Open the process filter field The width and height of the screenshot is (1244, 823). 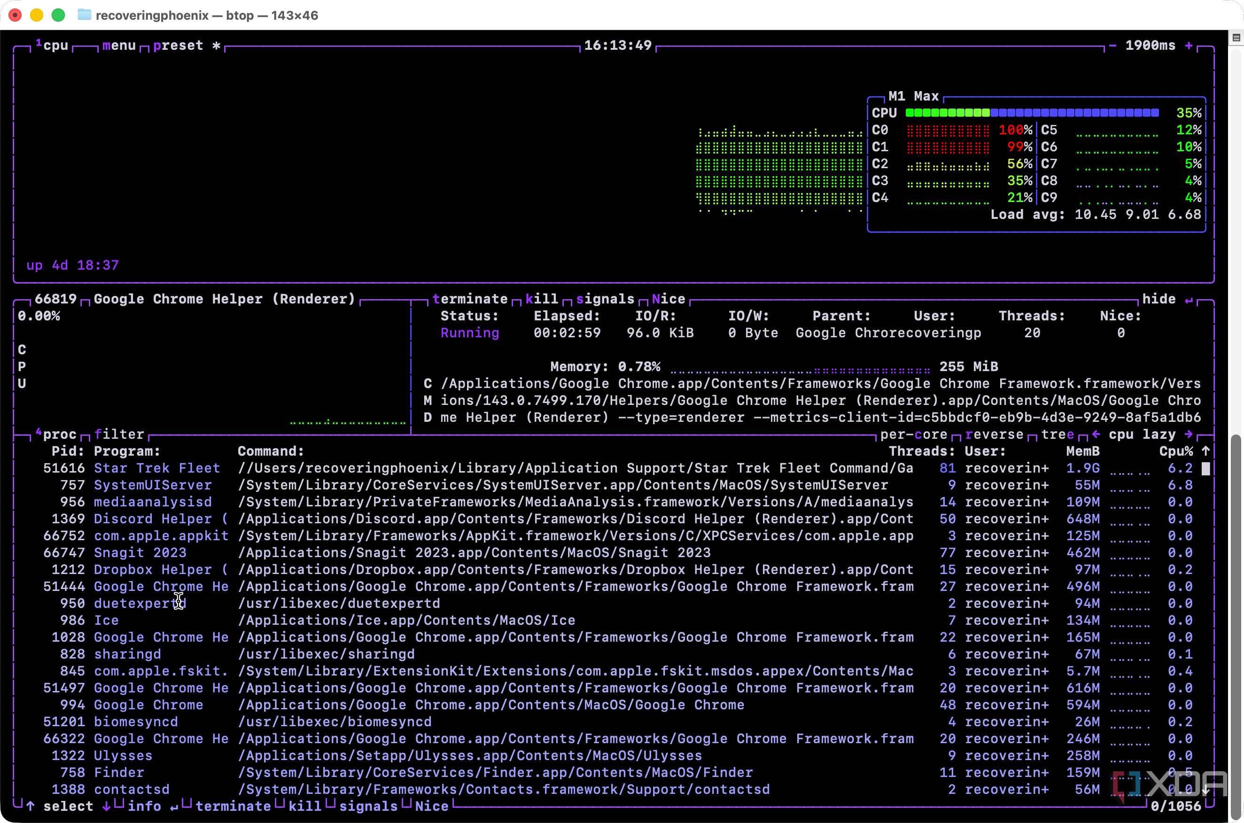click(x=119, y=434)
